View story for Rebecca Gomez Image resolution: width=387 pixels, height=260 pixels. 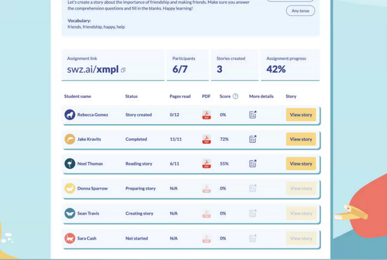point(301,115)
